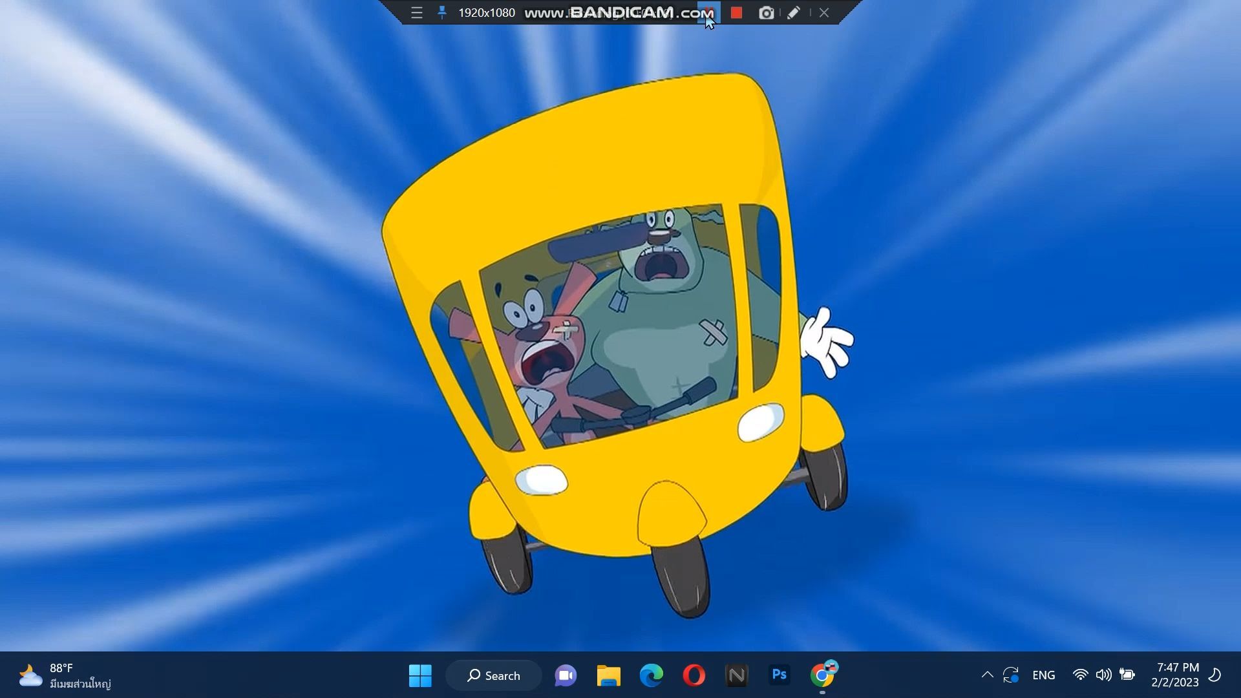The height and width of the screenshot is (698, 1241).
Task: Activate the Bandicam pencil drawing tool
Action: 794,13
